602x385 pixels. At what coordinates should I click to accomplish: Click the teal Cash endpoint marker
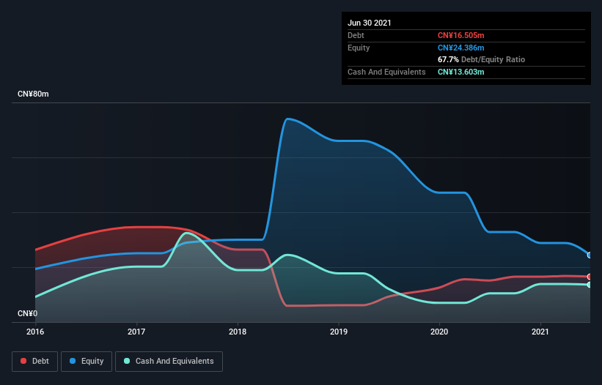pos(590,285)
